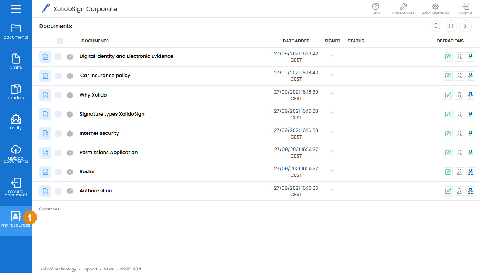The width and height of the screenshot is (479, 273).
Task: Open Car insurance policy document
Action: click(x=105, y=76)
